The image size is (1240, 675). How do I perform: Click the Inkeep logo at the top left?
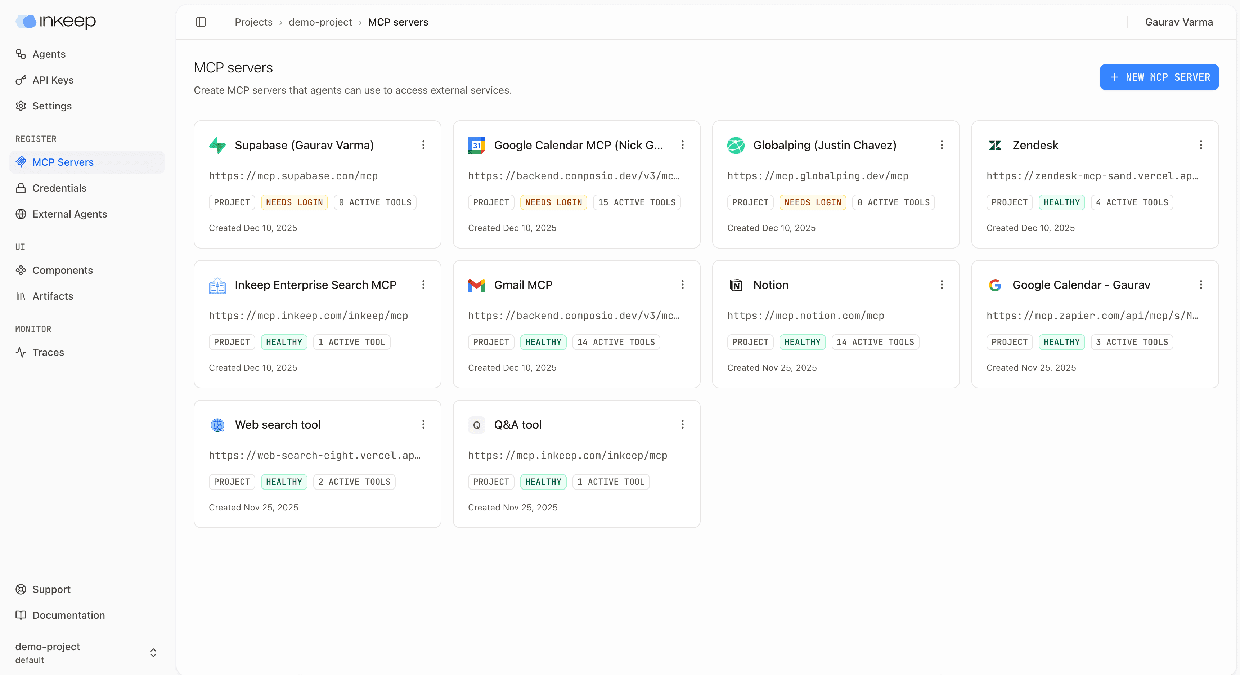click(54, 22)
